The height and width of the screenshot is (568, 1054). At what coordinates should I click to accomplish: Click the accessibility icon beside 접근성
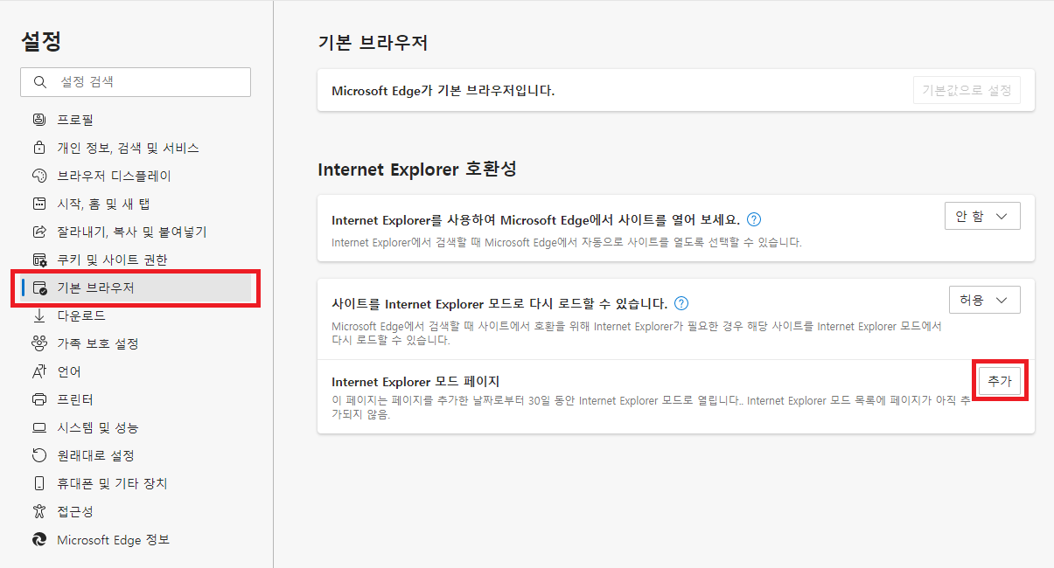click(38, 511)
